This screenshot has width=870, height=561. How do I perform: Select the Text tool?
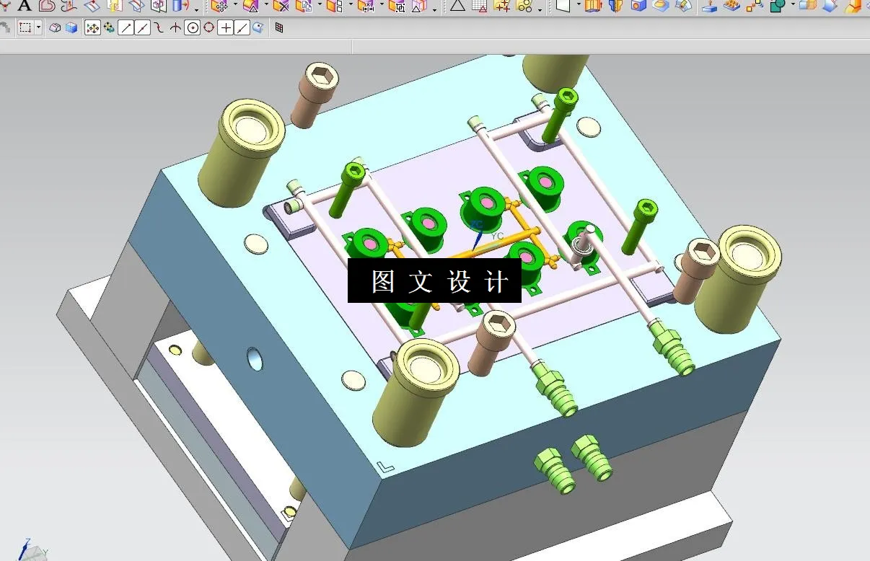[24, 7]
